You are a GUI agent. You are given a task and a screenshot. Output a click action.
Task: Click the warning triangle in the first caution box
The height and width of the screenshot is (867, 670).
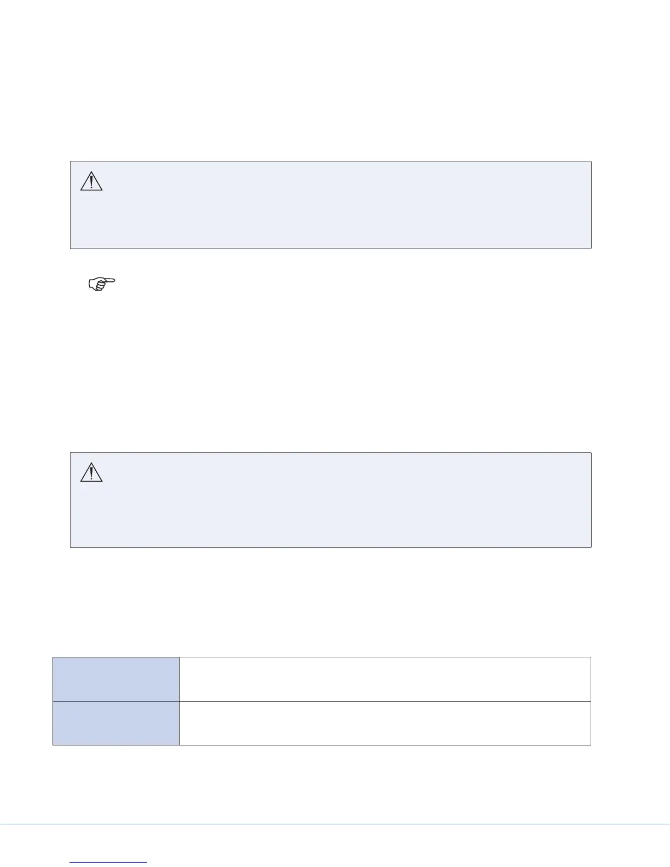(91, 181)
